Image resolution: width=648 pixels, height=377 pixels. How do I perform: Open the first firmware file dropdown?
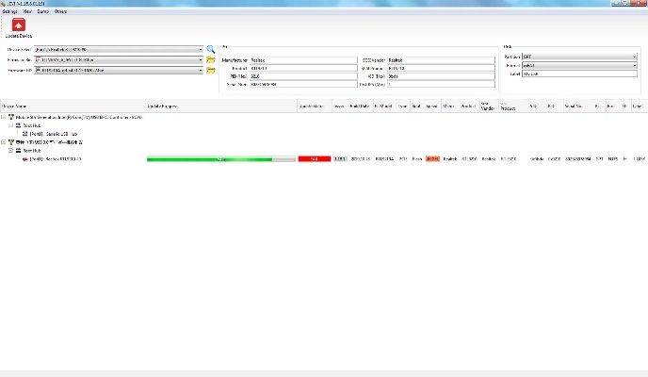pyautogui.click(x=201, y=59)
